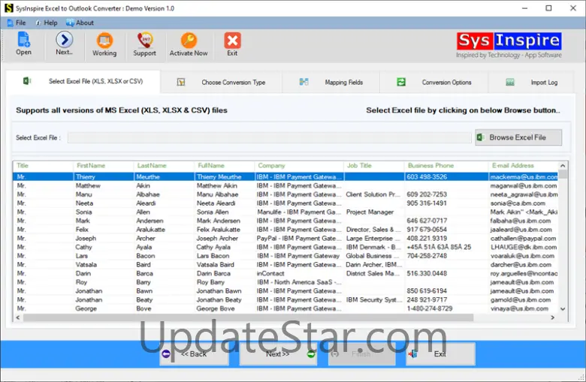
Task: Click the FirstName column header
Action: click(x=103, y=165)
